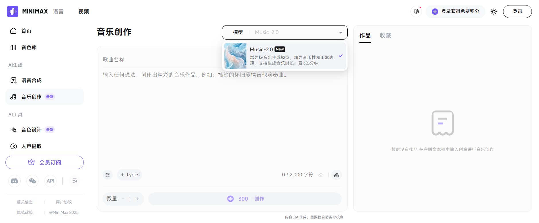Image resolution: width=539 pixels, height=223 pixels.
Task: Click the 会员订阅 subscription button
Action: point(44,163)
